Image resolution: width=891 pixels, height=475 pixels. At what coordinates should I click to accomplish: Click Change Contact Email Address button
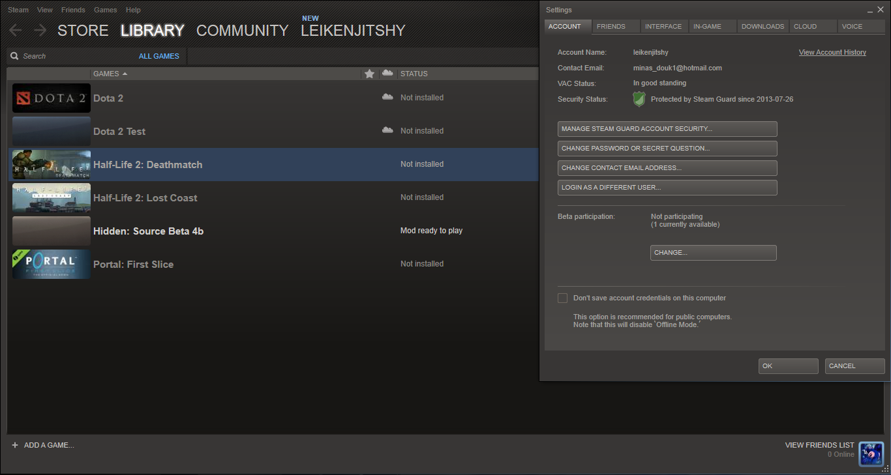point(667,168)
